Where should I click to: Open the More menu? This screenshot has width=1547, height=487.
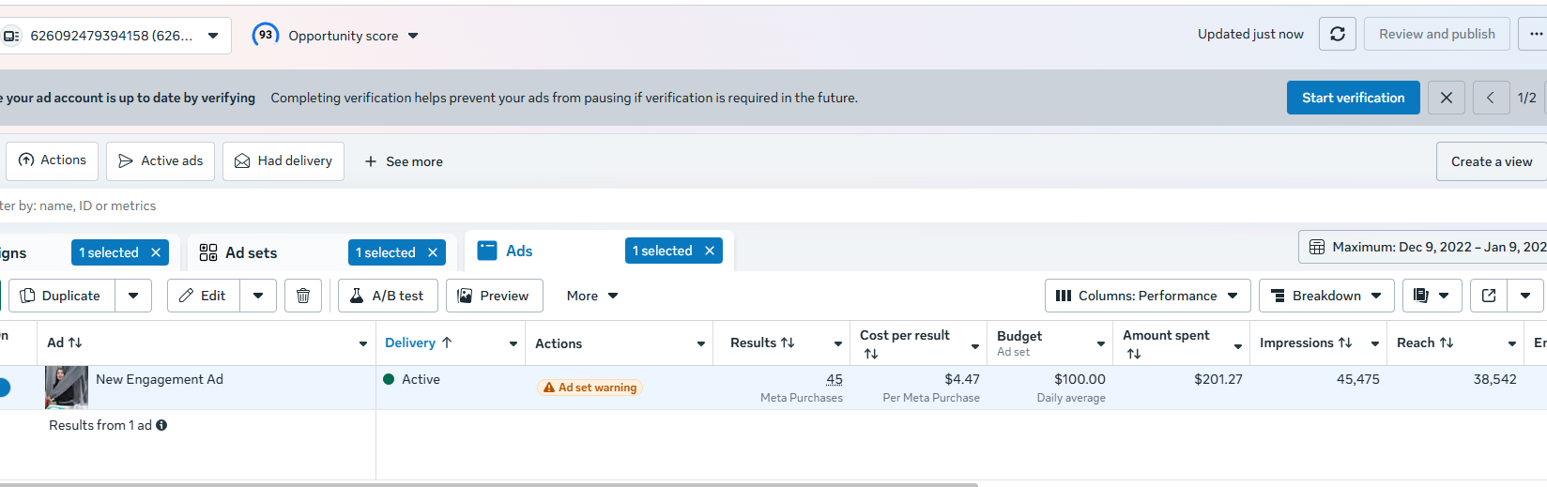(x=592, y=296)
